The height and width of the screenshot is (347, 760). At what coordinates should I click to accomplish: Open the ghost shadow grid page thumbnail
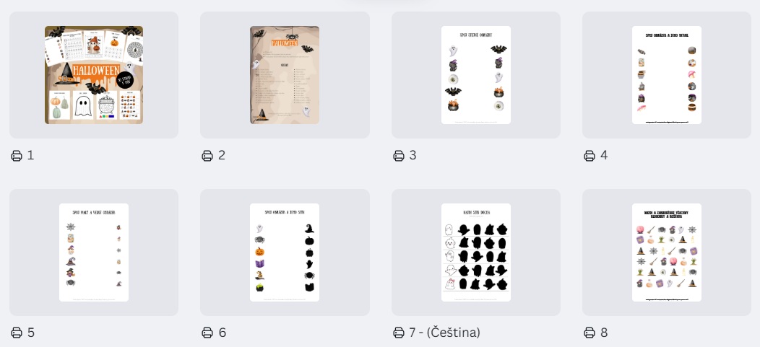click(476, 252)
